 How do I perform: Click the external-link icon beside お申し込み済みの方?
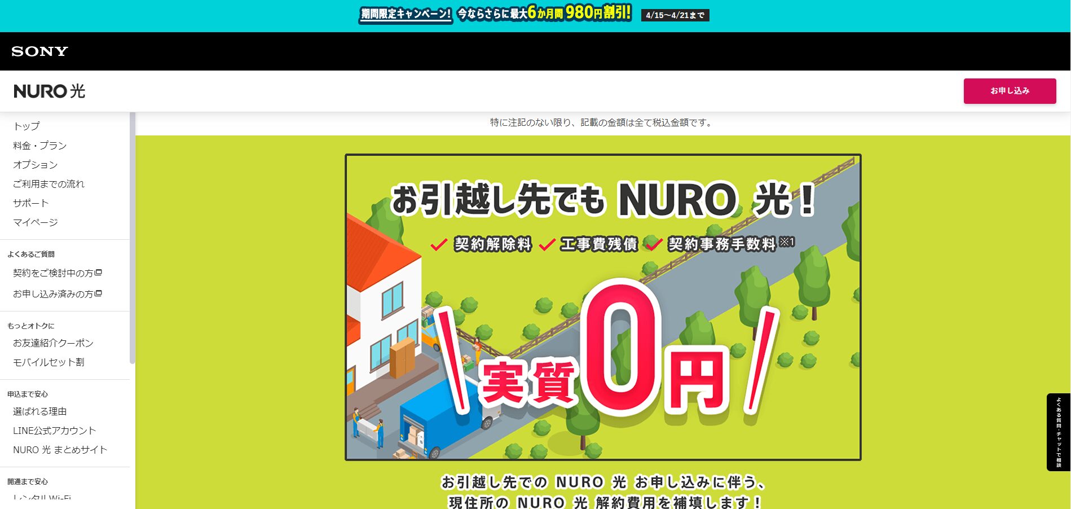pyautogui.click(x=99, y=293)
